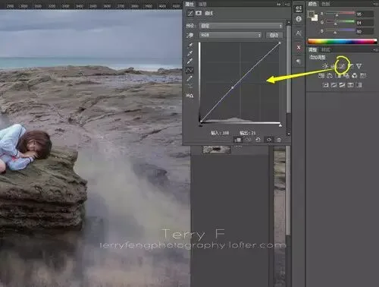Reset the curves adjustment to defaults
379x287 pixels.
pos(258,140)
